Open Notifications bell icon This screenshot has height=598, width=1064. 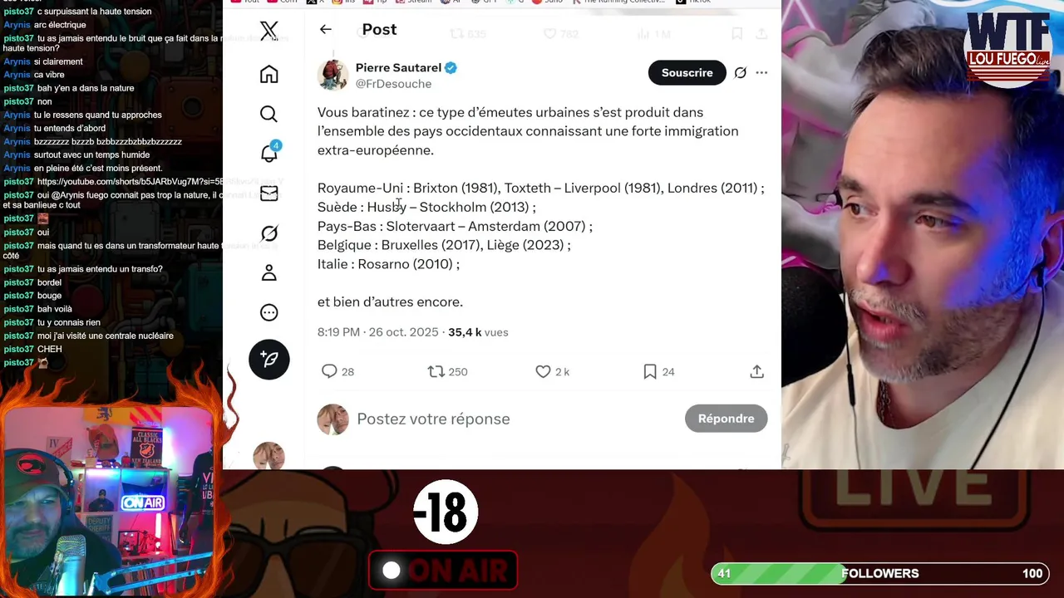[269, 153]
